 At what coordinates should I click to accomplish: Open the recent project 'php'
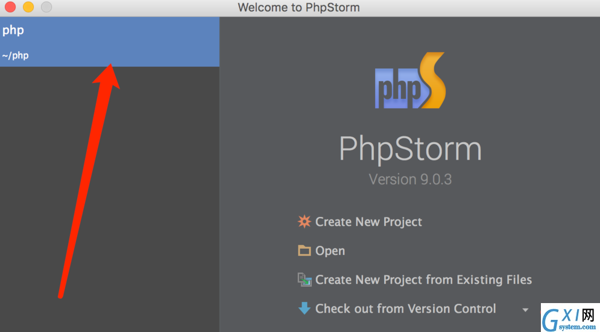click(x=109, y=42)
